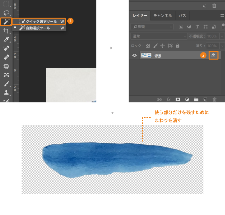Toggle lock transparent pixels checker icon

148,46
